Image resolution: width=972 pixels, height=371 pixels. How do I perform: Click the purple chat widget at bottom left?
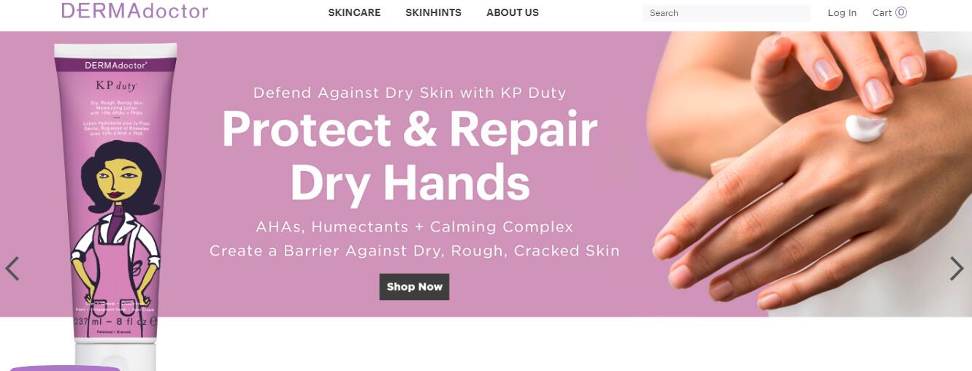64,368
